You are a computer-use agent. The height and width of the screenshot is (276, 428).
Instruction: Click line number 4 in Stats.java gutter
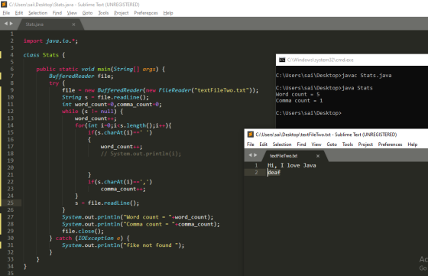(11, 55)
